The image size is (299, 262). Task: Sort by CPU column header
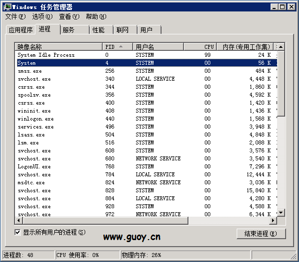pyautogui.click(x=200, y=47)
